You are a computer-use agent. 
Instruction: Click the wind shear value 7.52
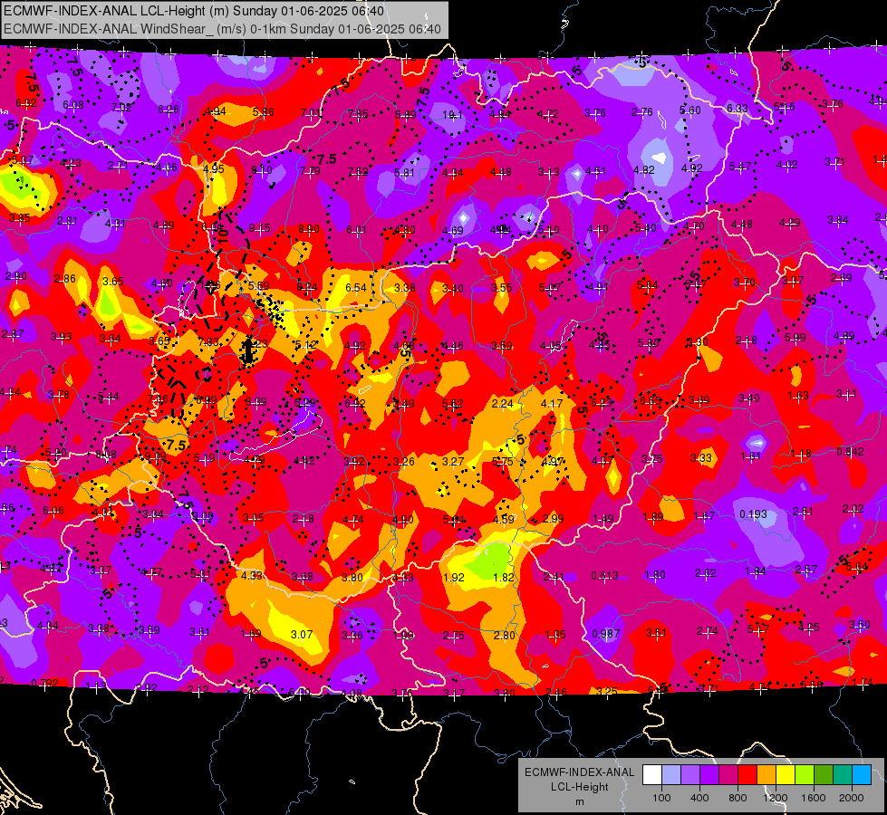click(358, 171)
